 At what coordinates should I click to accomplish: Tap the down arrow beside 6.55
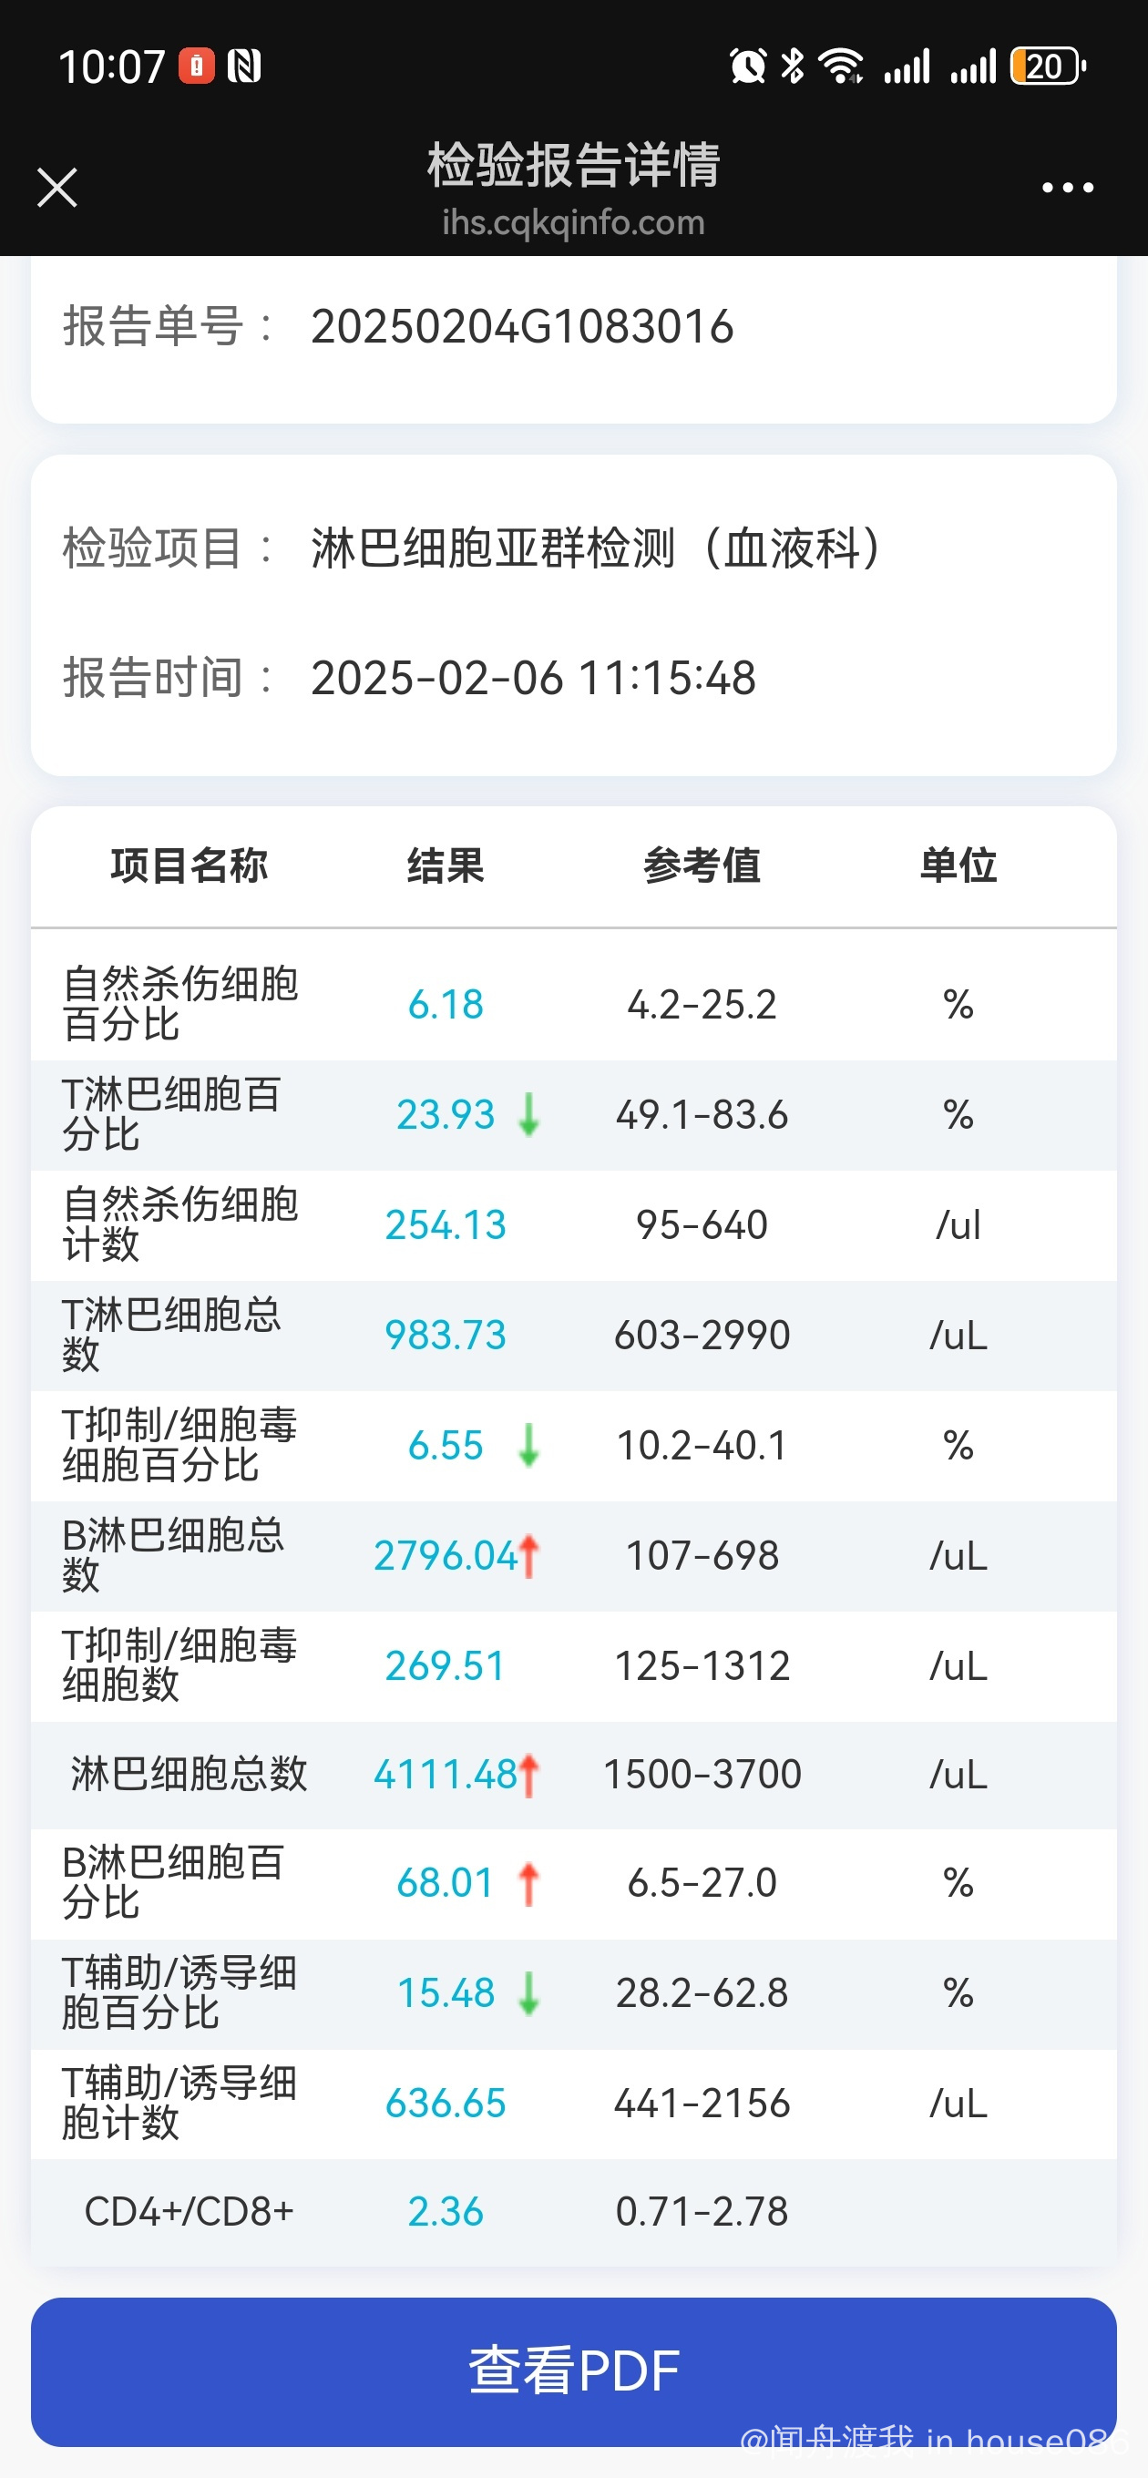[528, 1445]
